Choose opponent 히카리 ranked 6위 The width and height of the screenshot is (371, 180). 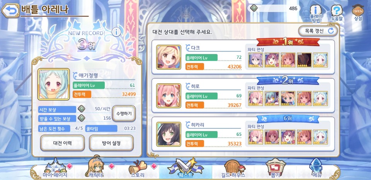243,134
